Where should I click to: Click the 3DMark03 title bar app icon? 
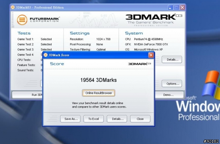click(13, 7)
